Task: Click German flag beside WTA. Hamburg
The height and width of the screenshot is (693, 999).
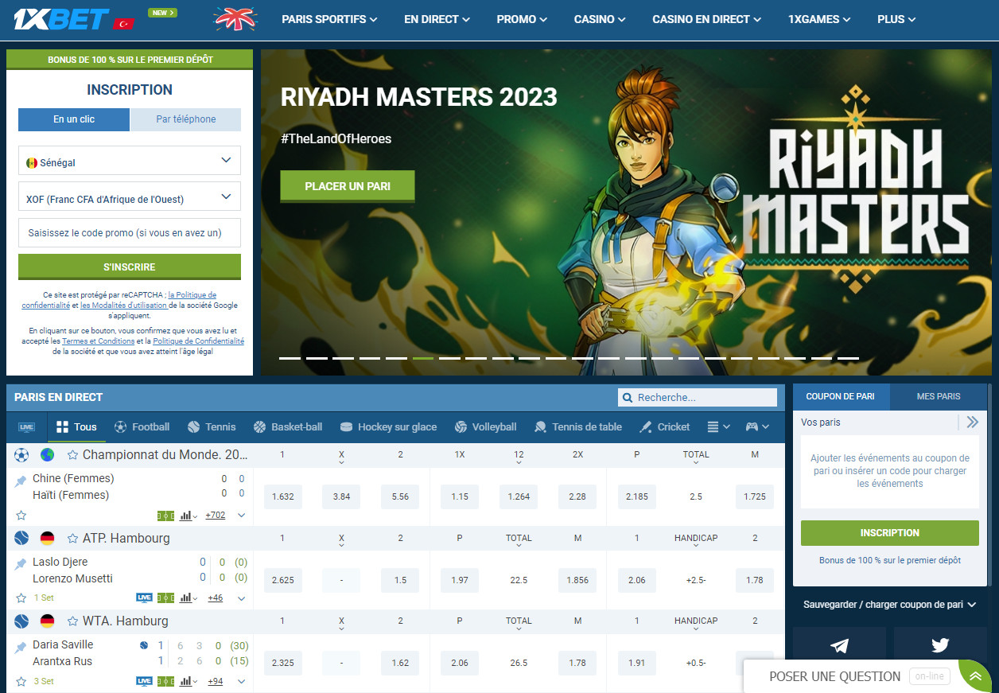Action: (47, 621)
